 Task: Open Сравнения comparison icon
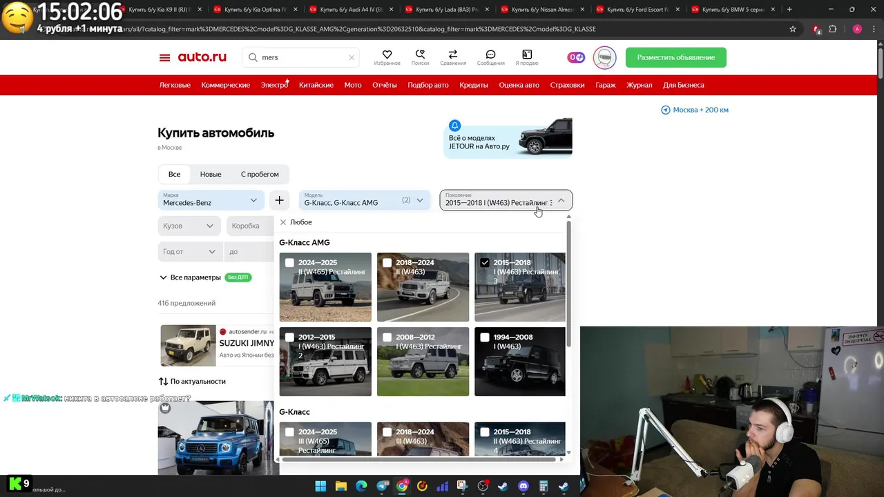tap(453, 57)
